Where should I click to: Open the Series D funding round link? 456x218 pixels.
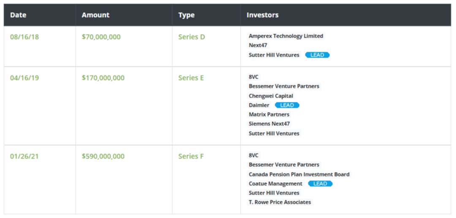191,37
